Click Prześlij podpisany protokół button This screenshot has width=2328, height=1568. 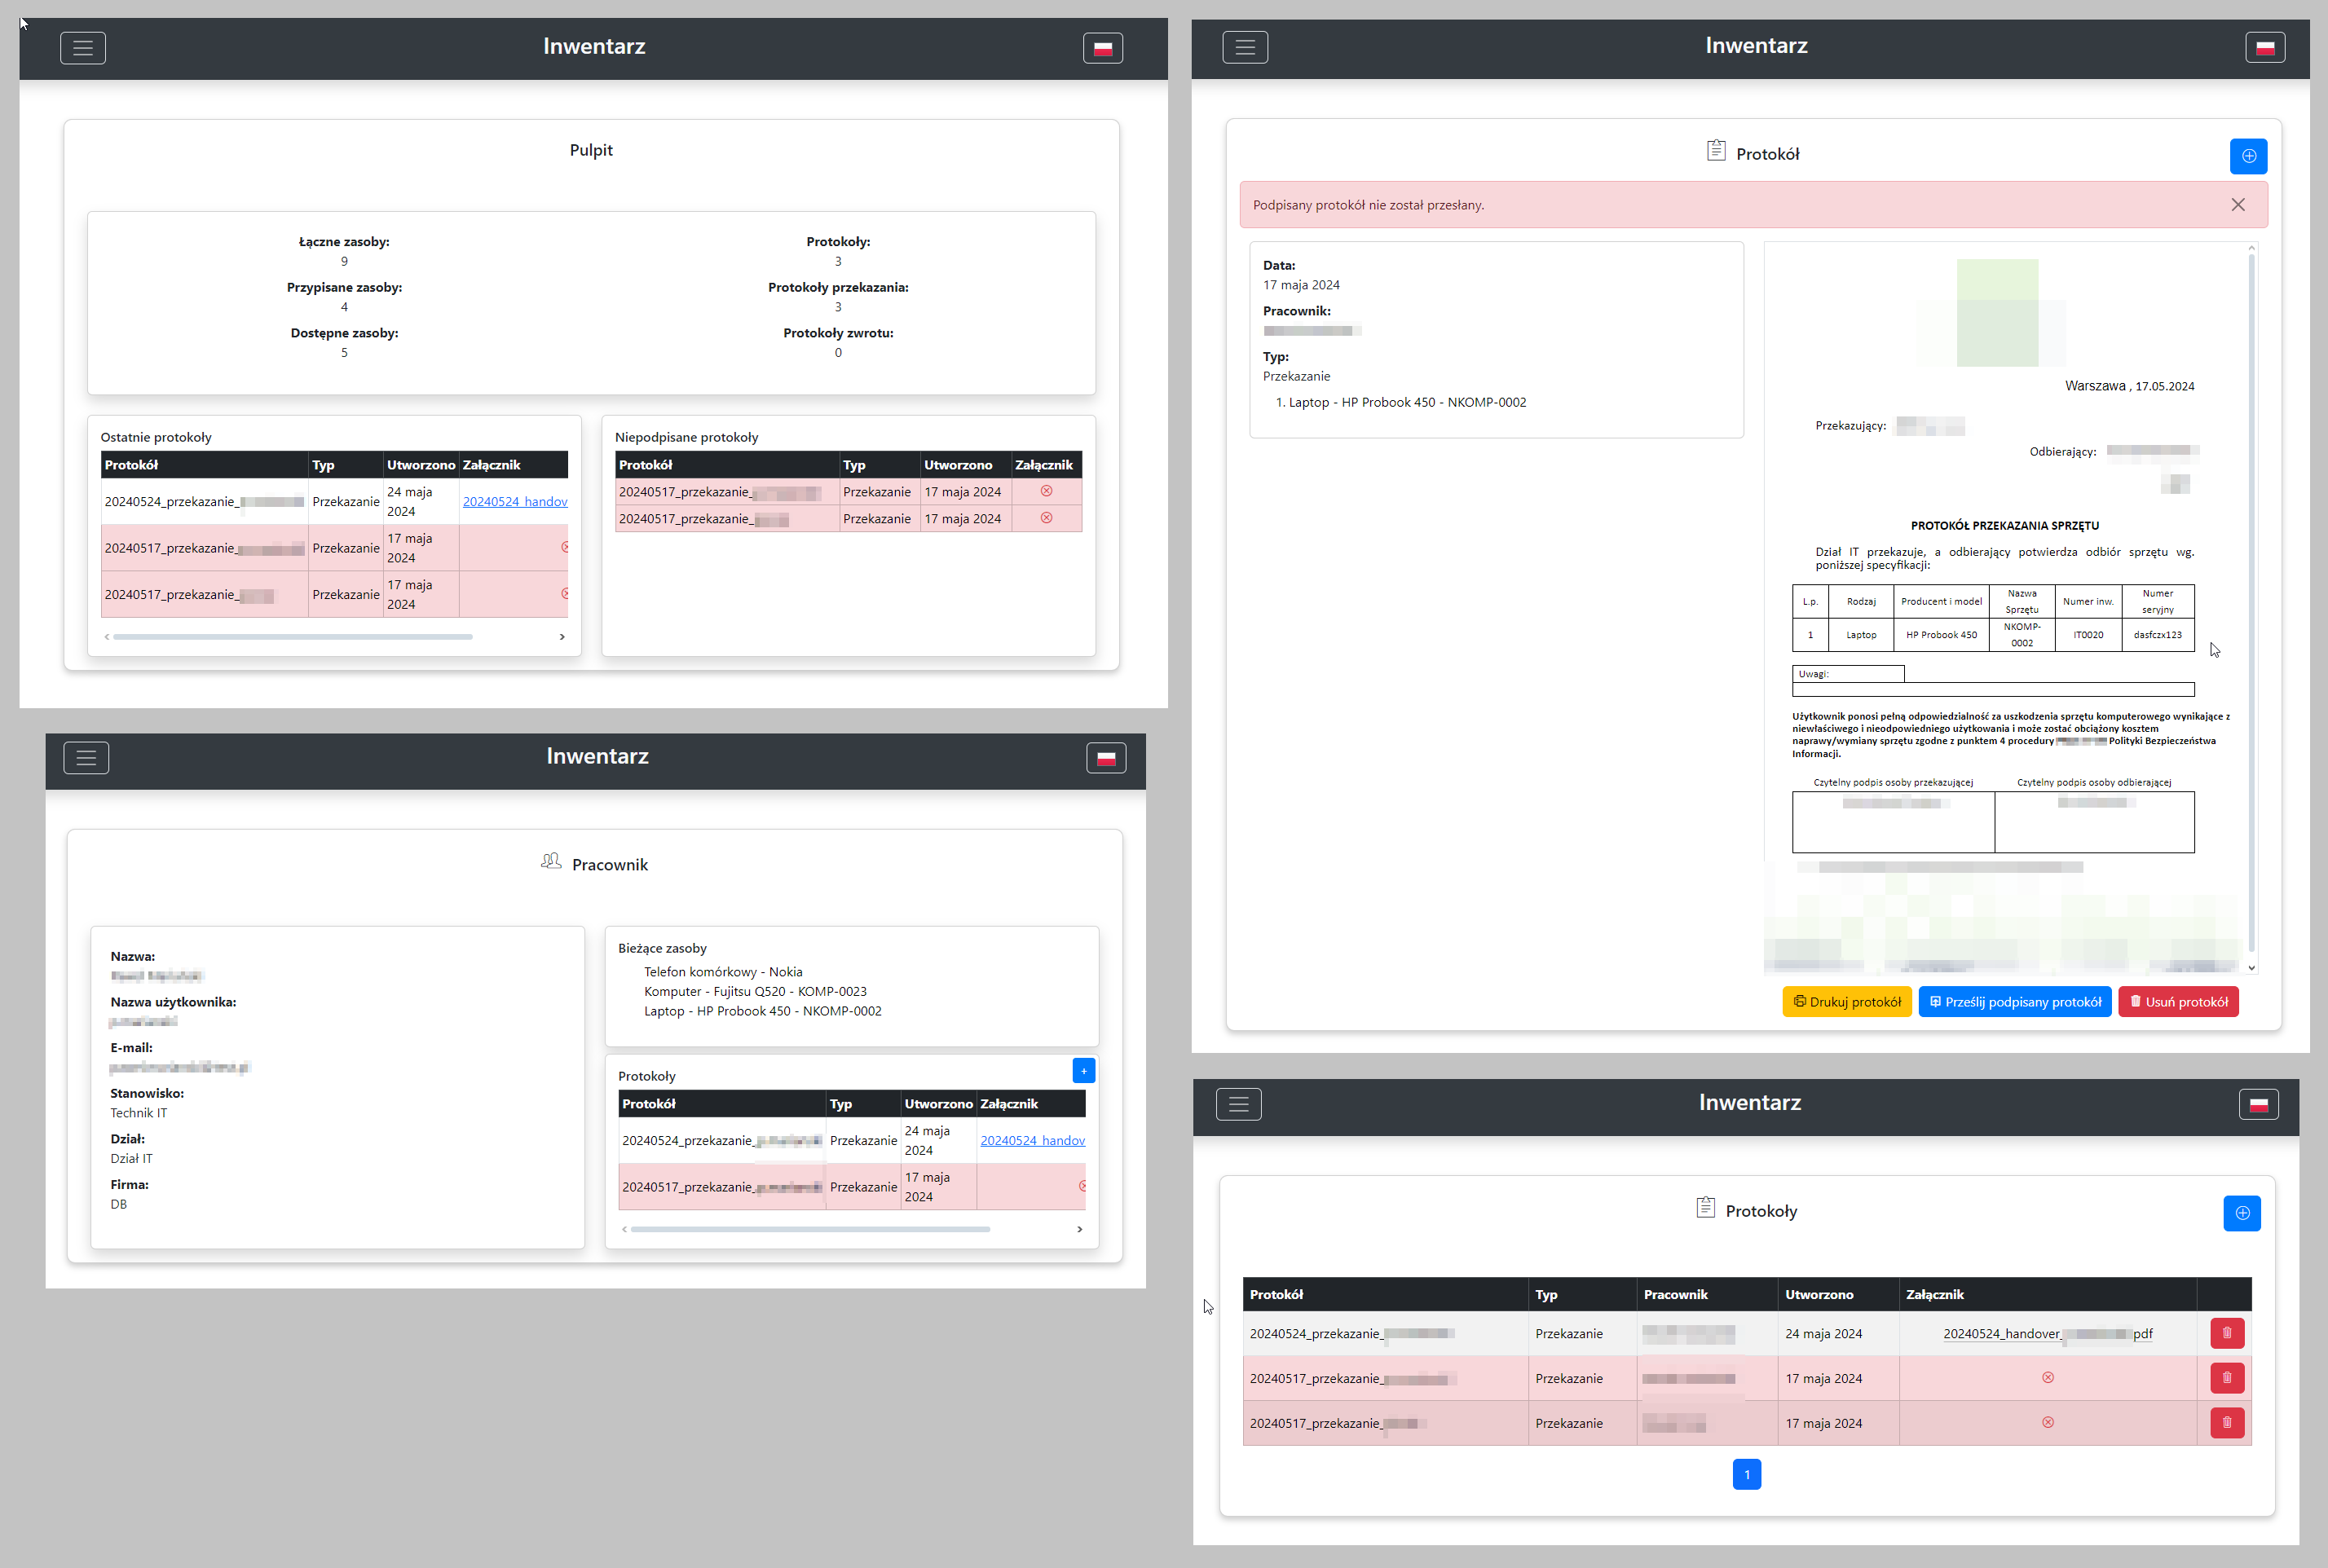click(2015, 1002)
